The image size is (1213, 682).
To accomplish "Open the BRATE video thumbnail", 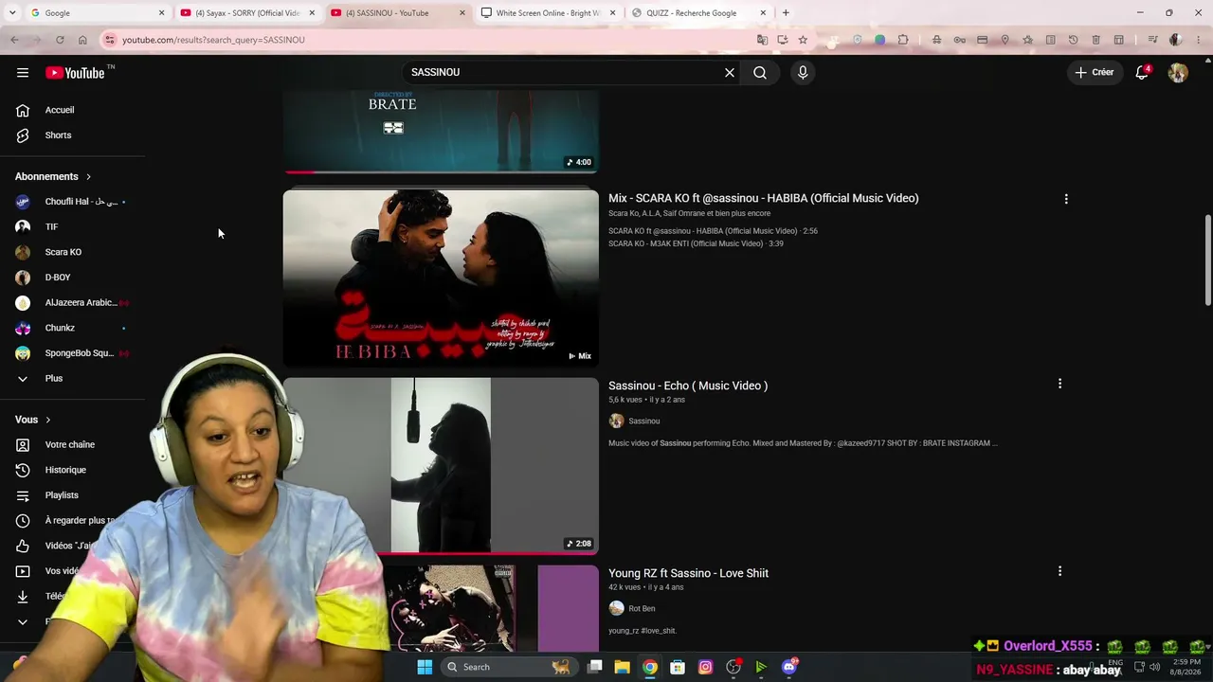I will point(441,132).
